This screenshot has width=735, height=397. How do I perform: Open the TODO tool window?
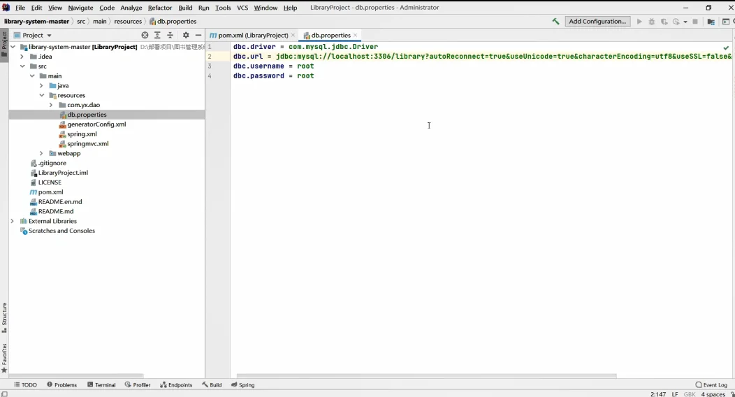point(25,385)
